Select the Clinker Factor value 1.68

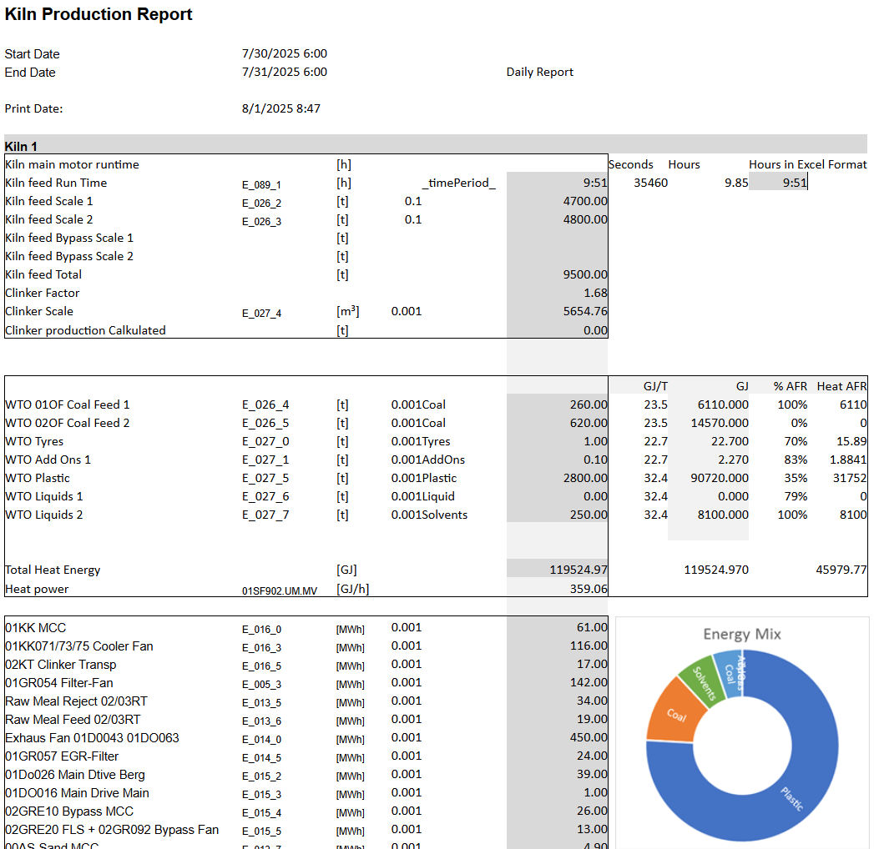click(594, 293)
